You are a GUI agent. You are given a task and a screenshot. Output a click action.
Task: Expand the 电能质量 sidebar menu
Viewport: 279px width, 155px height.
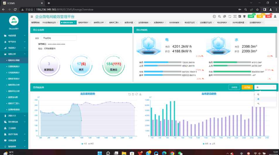tap(14, 35)
